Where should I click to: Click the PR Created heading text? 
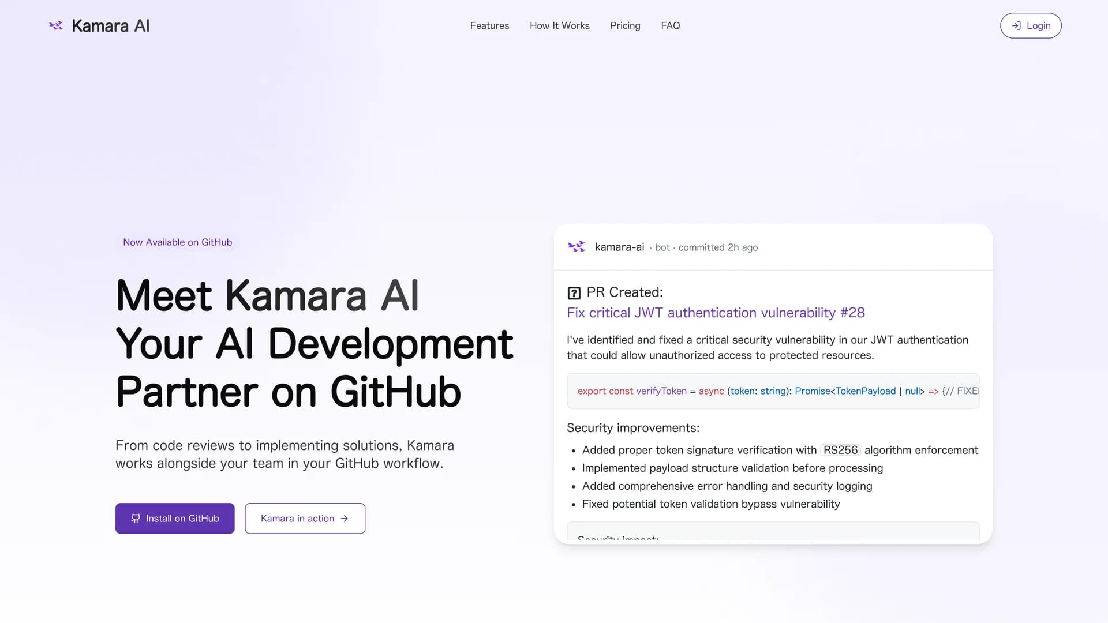point(624,292)
